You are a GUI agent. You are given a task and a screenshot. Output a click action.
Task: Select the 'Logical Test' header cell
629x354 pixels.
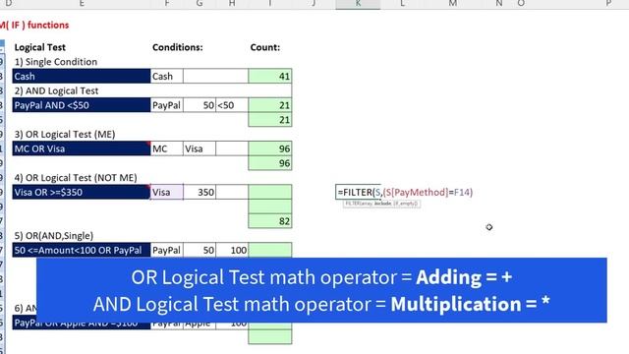tap(39, 47)
